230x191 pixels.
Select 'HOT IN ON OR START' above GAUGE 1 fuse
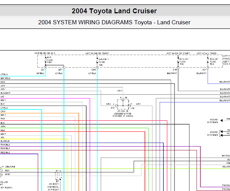(97, 53)
